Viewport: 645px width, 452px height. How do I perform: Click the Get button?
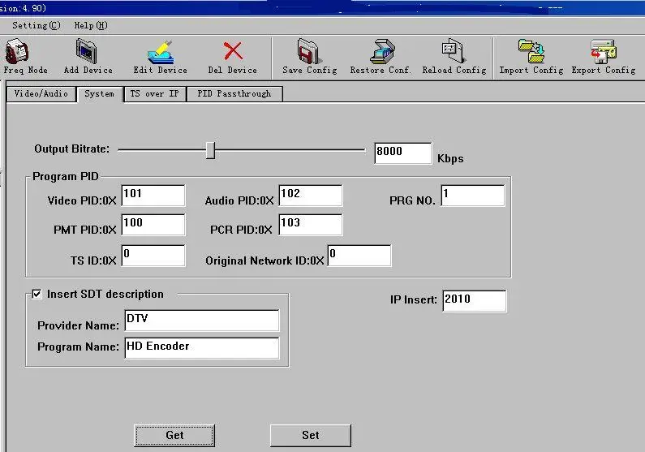pyautogui.click(x=174, y=435)
